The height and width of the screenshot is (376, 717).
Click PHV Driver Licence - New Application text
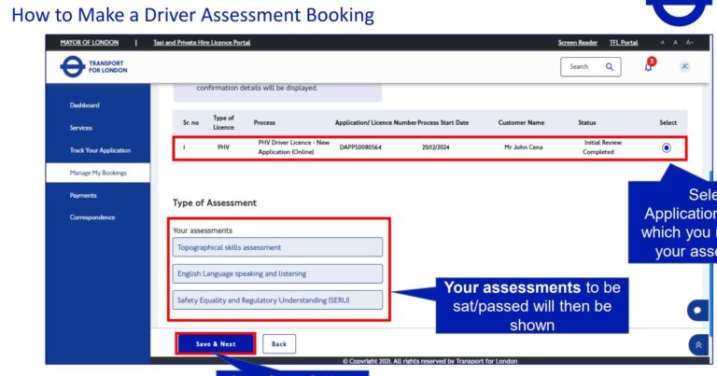[293, 147]
